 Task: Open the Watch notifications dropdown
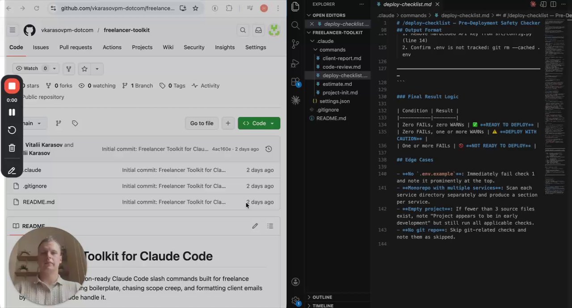(36, 68)
